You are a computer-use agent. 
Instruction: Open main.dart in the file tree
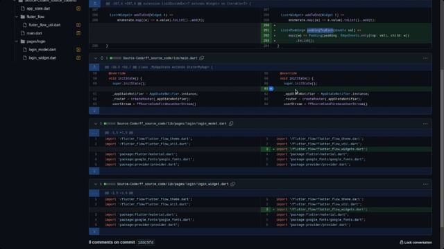click(x=34, y=33)
